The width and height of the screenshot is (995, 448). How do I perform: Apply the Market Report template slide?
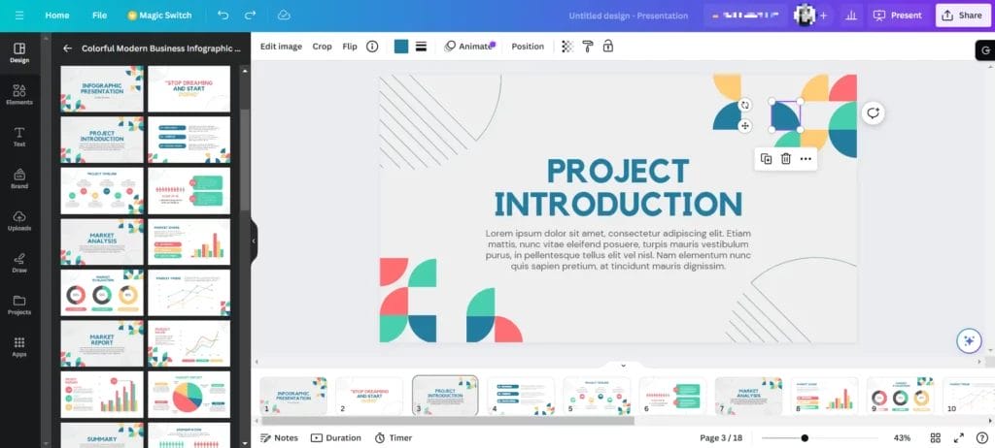click(x=102, y=343)
